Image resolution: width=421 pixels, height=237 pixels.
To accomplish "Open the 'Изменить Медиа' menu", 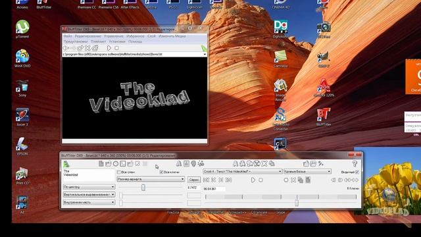I will pos(172,36).
